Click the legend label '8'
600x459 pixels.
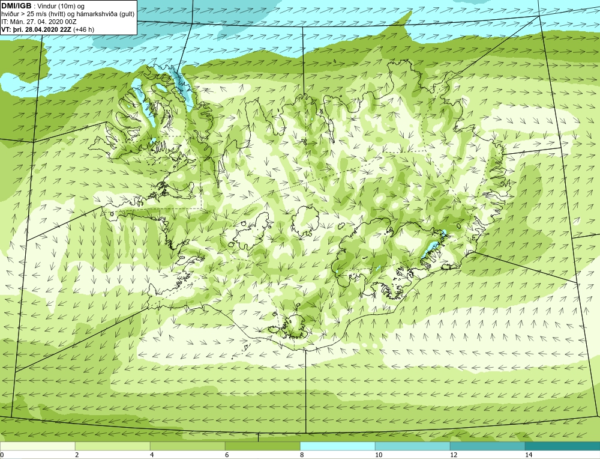[302, 455]
